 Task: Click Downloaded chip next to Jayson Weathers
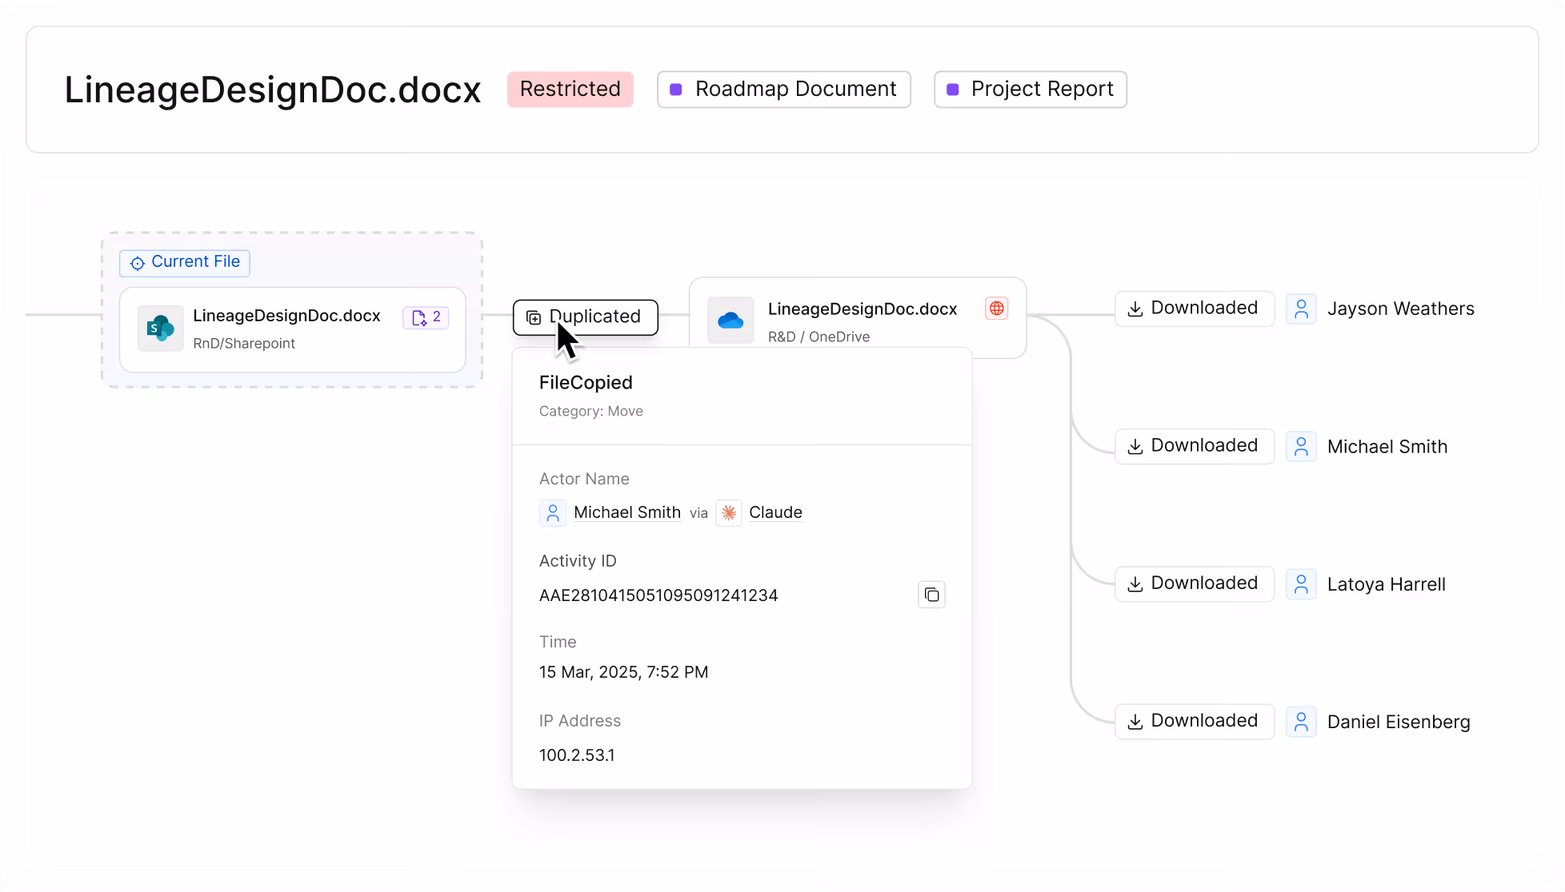click(x=1194, y=309)
